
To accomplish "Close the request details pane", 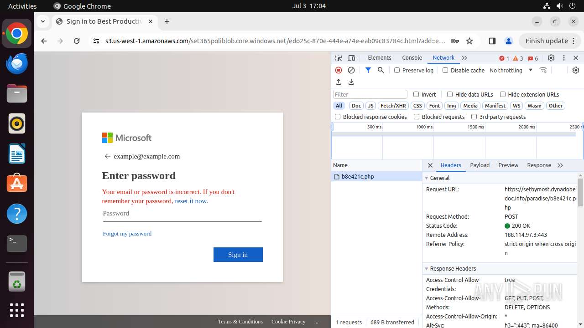I will coord(430,165).
